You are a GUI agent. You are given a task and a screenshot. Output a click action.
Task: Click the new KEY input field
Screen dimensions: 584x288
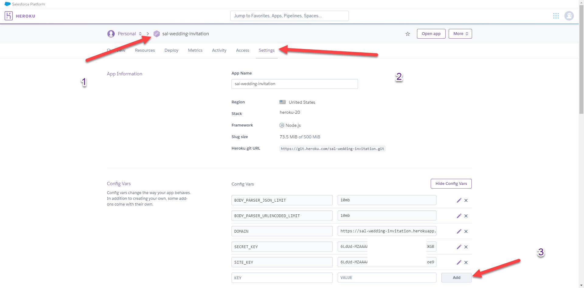tap(282, 278)
